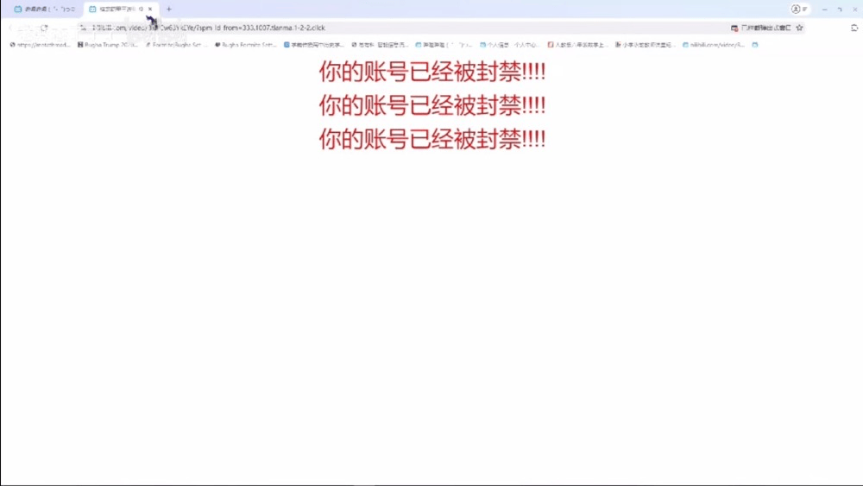The image size is (863, 486).
Task: Open the 人教版八年级数学上 bookmark with red icon
Action: pos(576,45)
